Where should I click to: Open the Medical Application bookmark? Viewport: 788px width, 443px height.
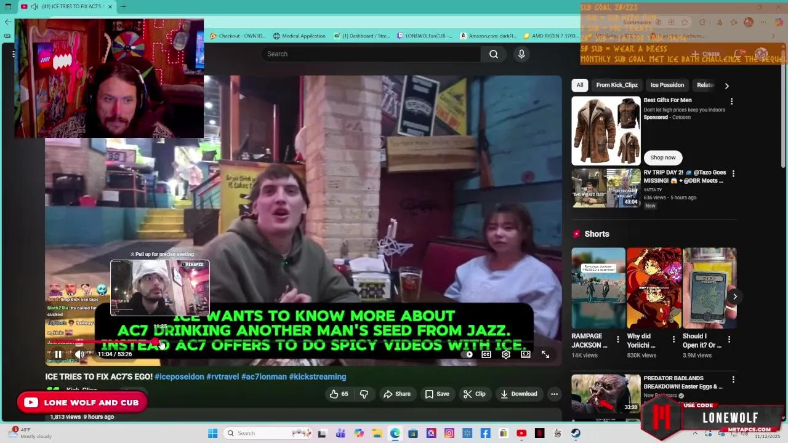[x=299, y=36]
